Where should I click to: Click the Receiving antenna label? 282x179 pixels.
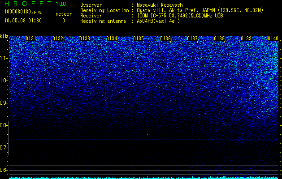point(103,21)
